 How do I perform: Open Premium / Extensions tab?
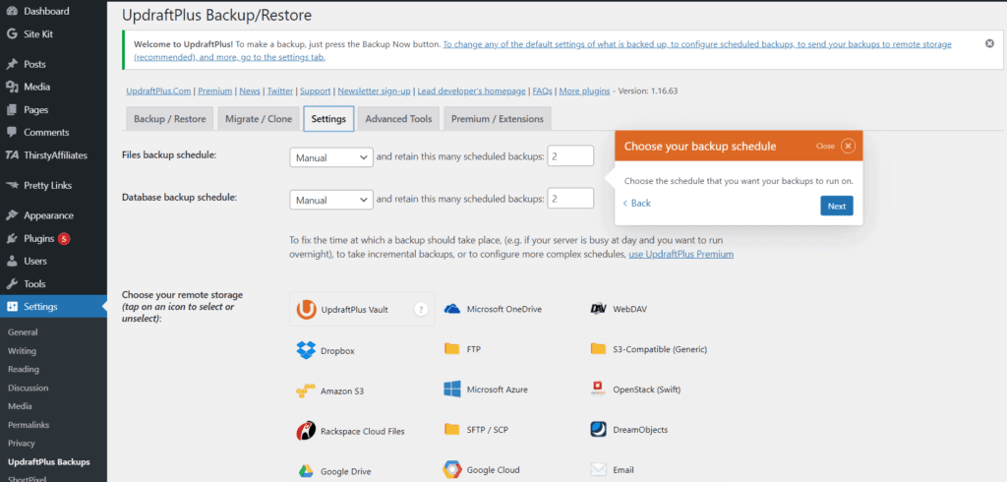coord(497,119)
